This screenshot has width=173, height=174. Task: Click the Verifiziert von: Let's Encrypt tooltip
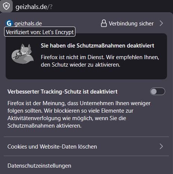coord(40,32)
